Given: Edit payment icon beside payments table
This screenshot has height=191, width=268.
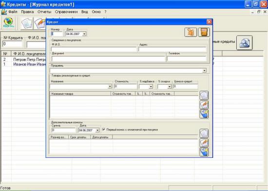Looking at the screenshot, I should (204, 143).
